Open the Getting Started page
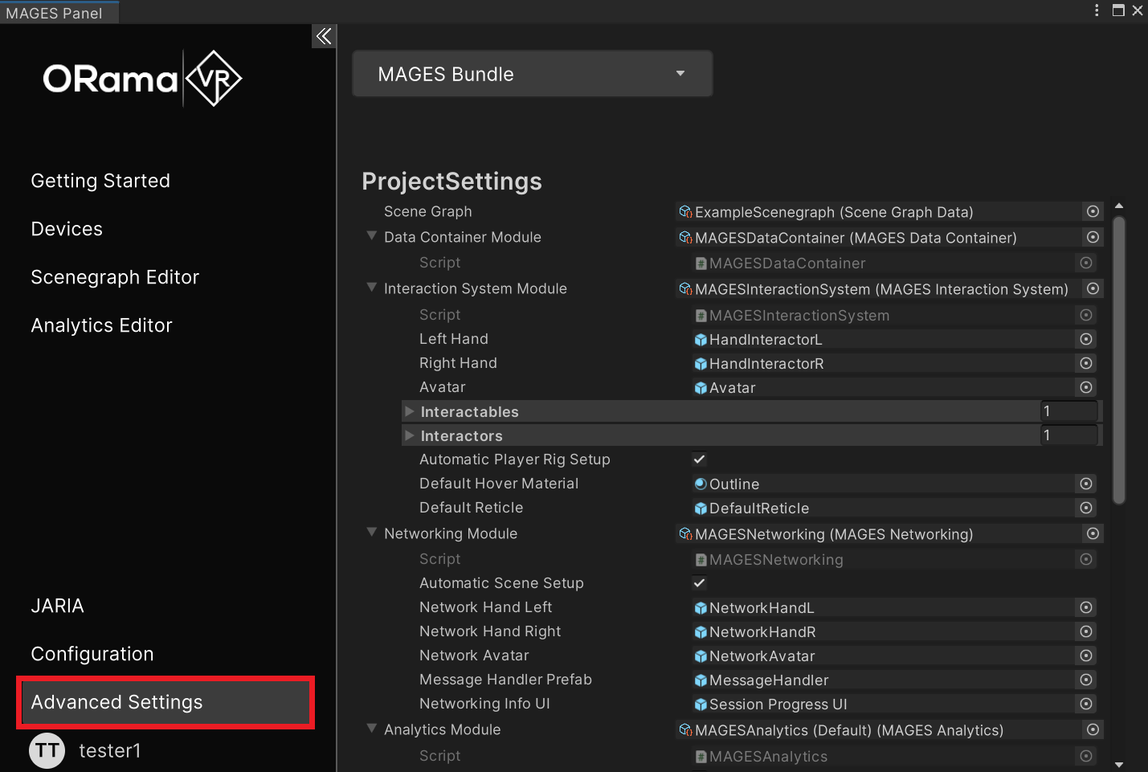 click(x=100, y=181)
